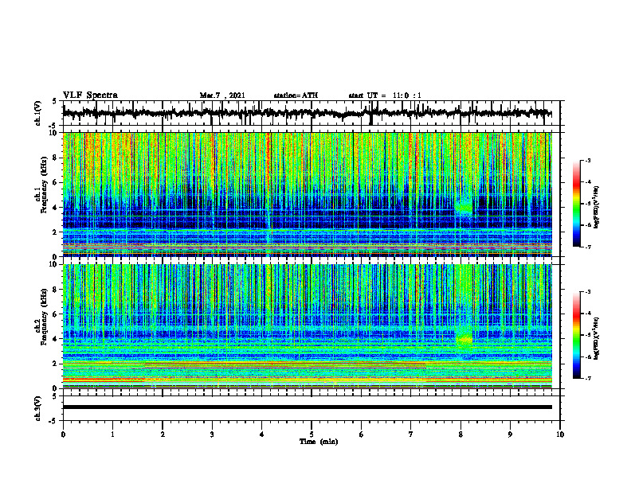
Task: Click time axis tick label "2"
Action: tap(163, 434)
